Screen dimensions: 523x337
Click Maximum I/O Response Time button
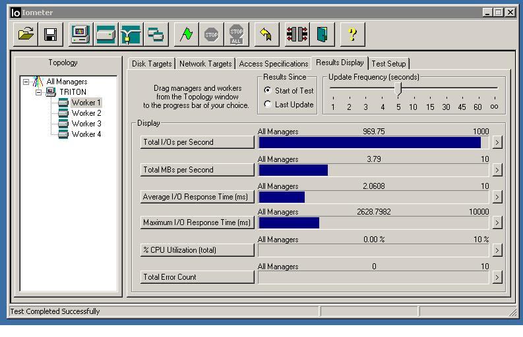(x=197, y=222)
